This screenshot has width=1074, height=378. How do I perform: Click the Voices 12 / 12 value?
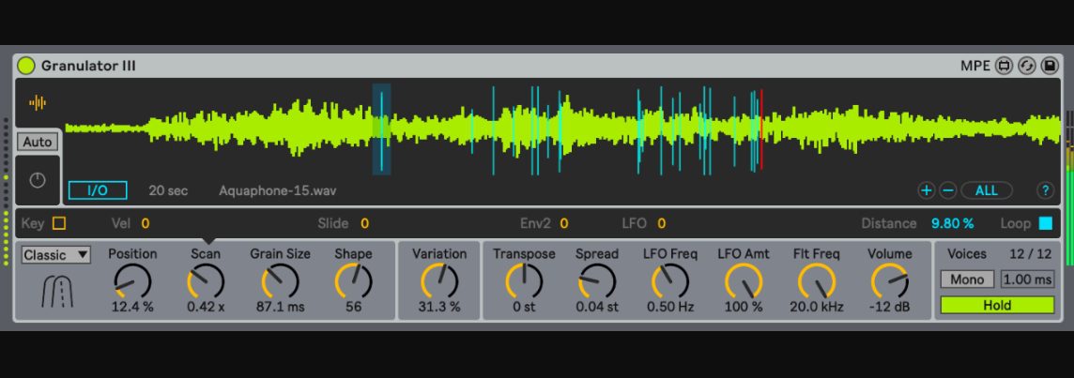click(x=1030, y=254)
